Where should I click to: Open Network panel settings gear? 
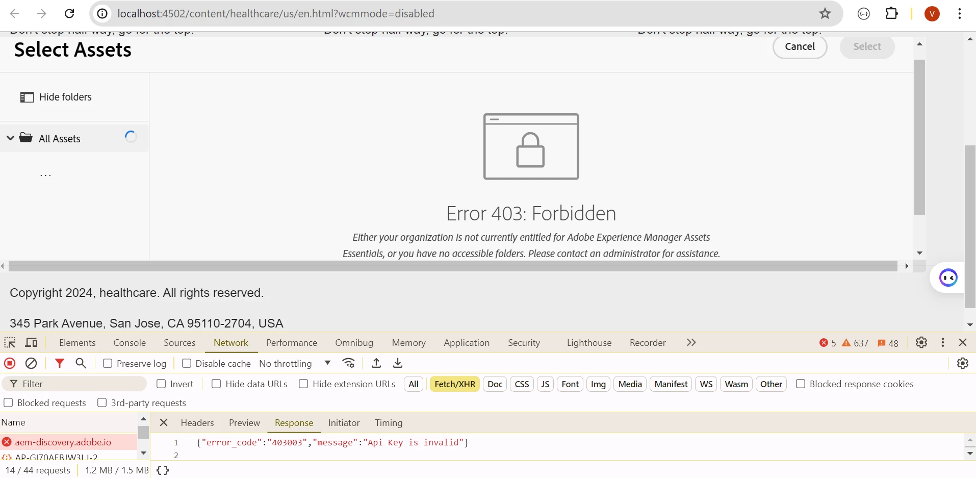tap(963, 363)
